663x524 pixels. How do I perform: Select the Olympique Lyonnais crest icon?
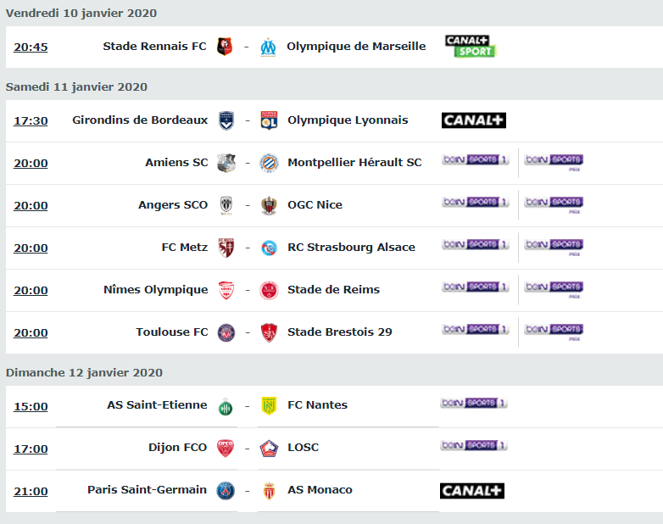269,120
